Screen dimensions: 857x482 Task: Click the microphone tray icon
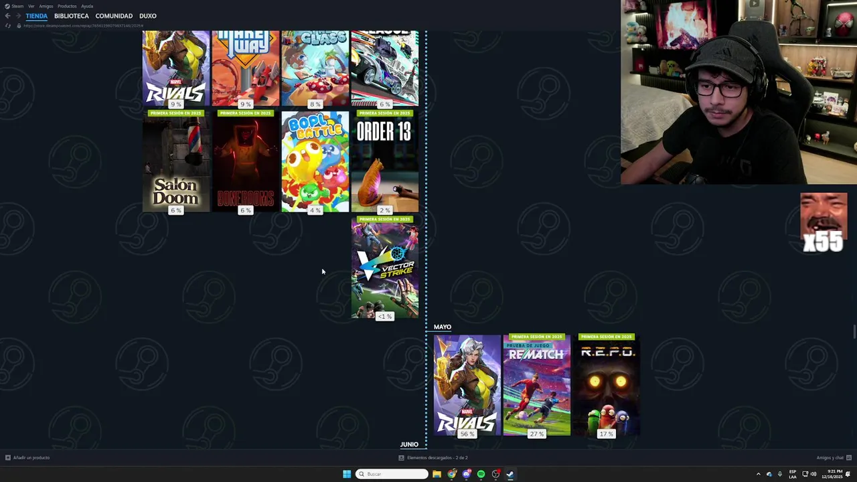779,474
